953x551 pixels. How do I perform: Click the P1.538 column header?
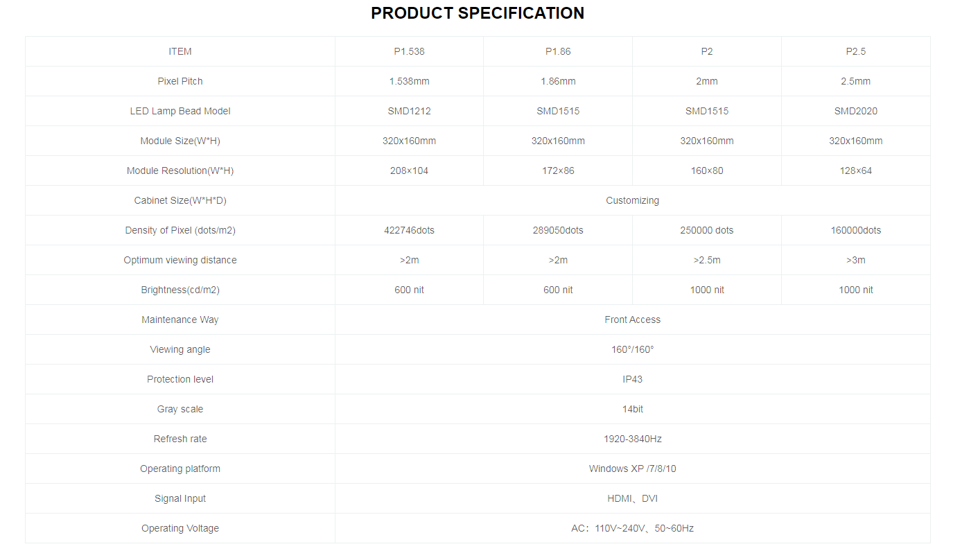point(409,51)
